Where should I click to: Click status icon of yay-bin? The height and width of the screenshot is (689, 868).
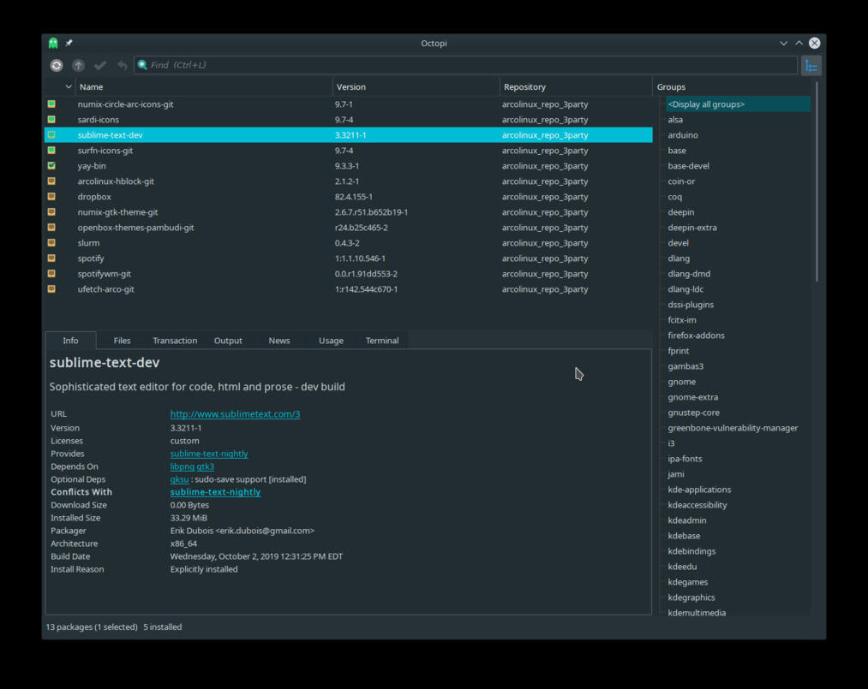[x=51, y=165]
